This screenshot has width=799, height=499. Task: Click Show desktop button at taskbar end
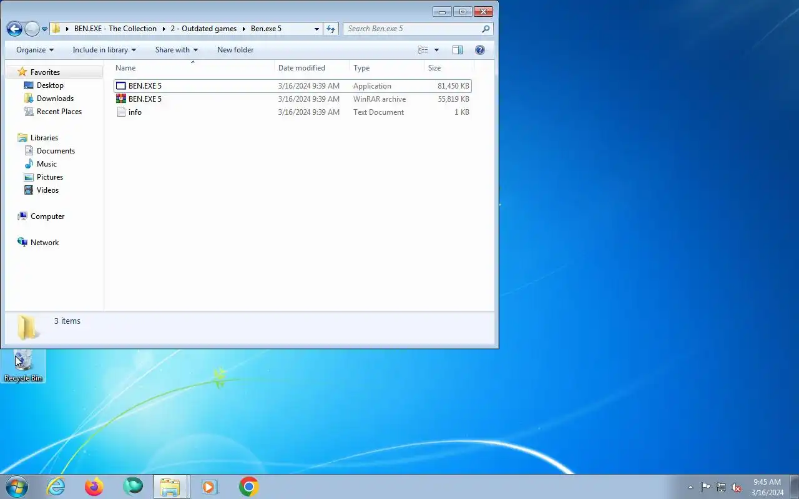click(x=794, y=487)
